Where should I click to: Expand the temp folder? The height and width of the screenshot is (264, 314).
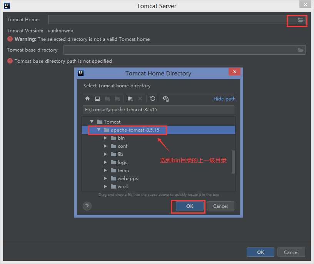(x=105, y=170)
